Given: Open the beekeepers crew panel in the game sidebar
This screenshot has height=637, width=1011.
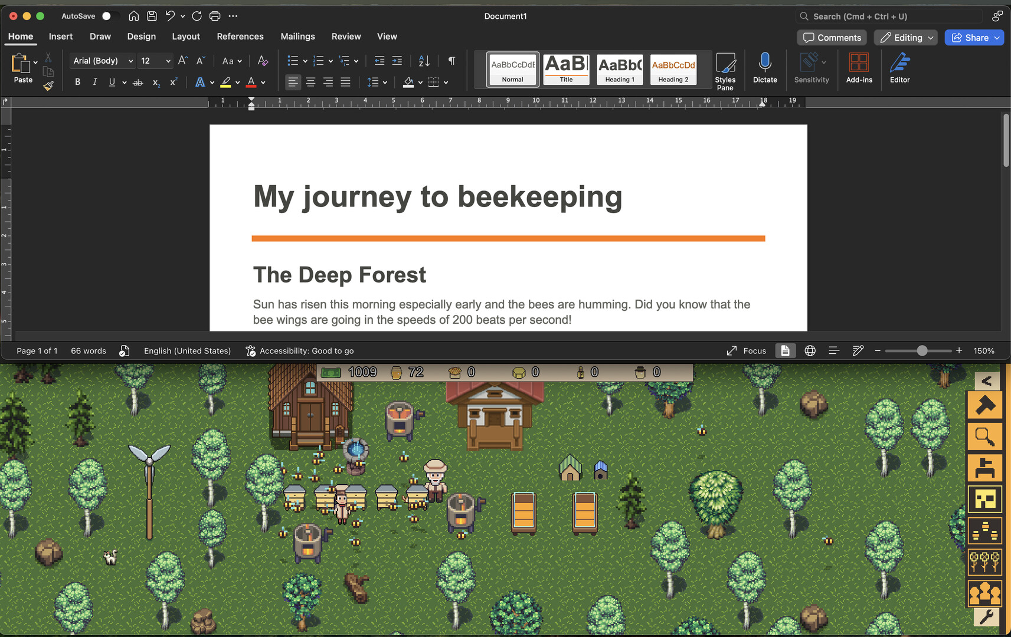Looking at the screenshot, I should [984, 594].
